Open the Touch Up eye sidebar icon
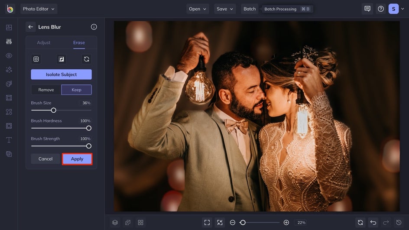 coord(9,55)
